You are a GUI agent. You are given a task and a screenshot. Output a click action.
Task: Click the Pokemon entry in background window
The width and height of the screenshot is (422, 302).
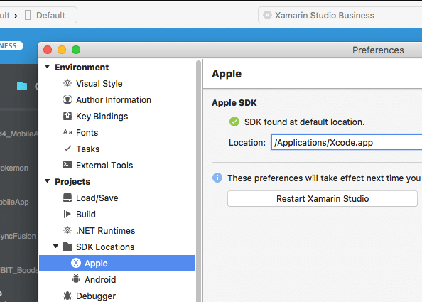click(14, 168)
